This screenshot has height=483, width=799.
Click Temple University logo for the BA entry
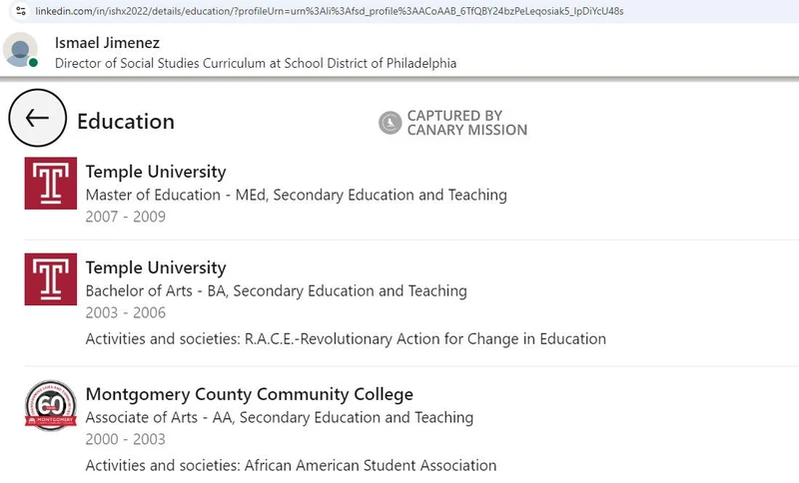pos(50,278)
